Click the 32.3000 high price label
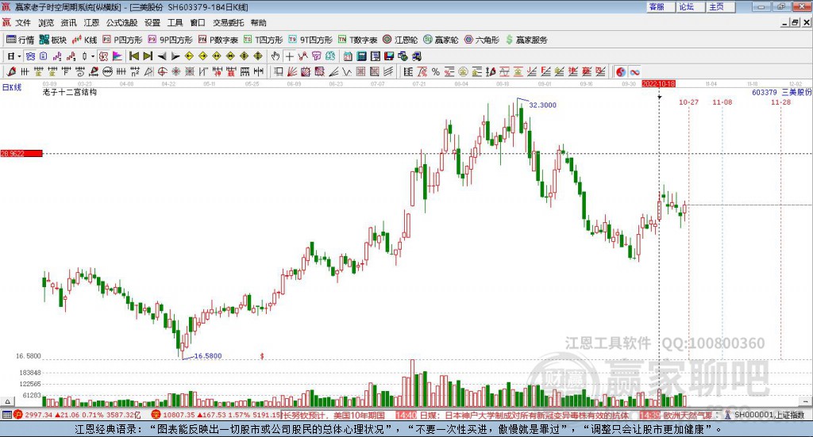 click(542, 105)
